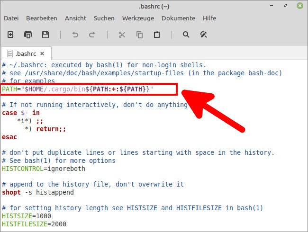Click the 'esac' keyword line
Image resolution: width=308 pixels, height=232 pixels.
coord(9,137)
